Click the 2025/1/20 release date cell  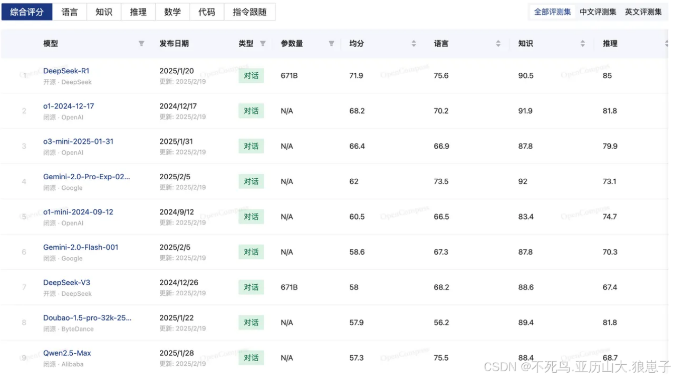click(177, 71)
